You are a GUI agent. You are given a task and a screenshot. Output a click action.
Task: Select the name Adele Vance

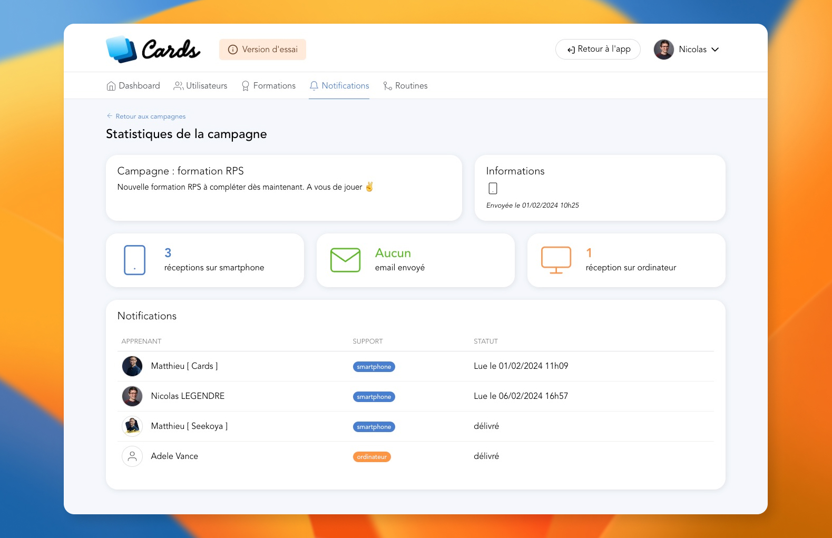[175, 456]
